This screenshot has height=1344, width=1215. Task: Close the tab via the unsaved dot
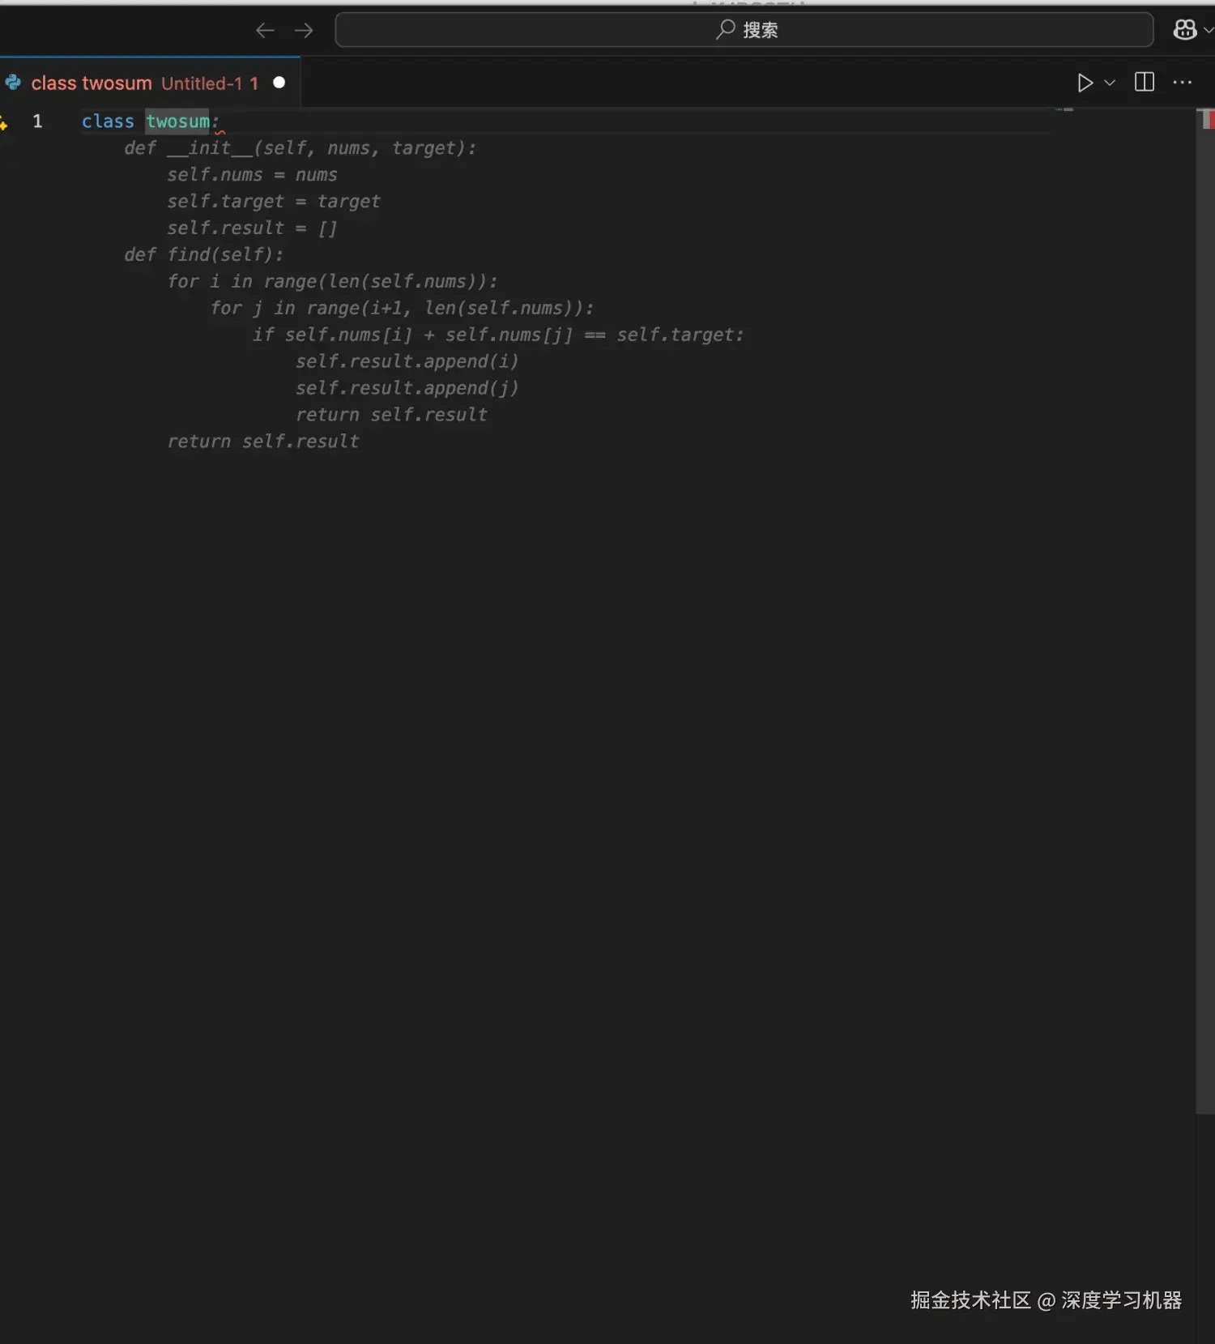click(x=279, y=83)
